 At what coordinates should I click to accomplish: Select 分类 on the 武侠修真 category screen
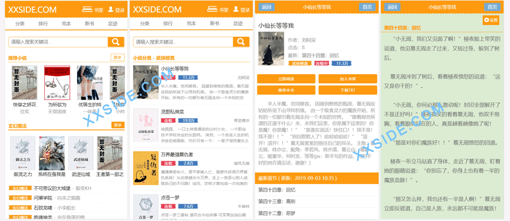145,24
